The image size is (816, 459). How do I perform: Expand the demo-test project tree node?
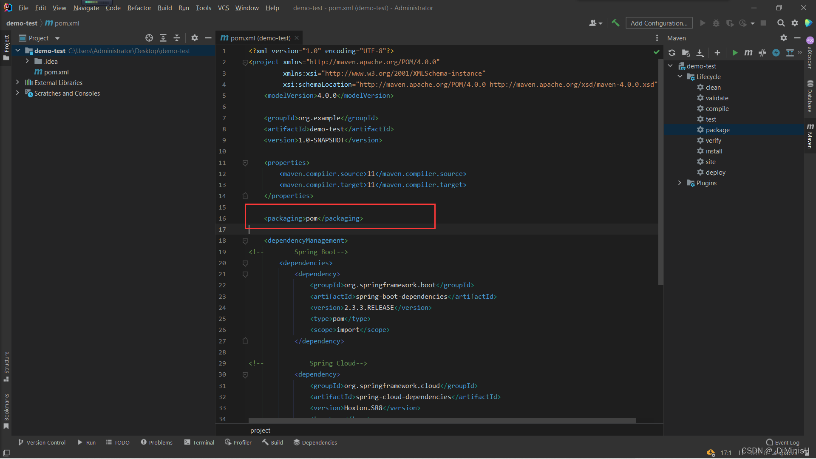pyautogui.click(x=20, y=51)
